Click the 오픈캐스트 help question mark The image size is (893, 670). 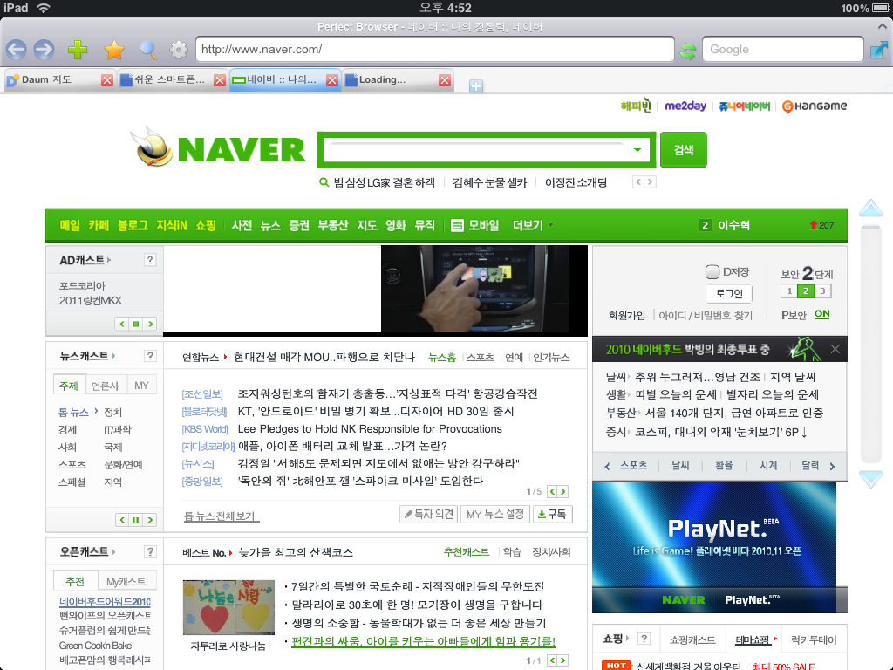[150, 551]
